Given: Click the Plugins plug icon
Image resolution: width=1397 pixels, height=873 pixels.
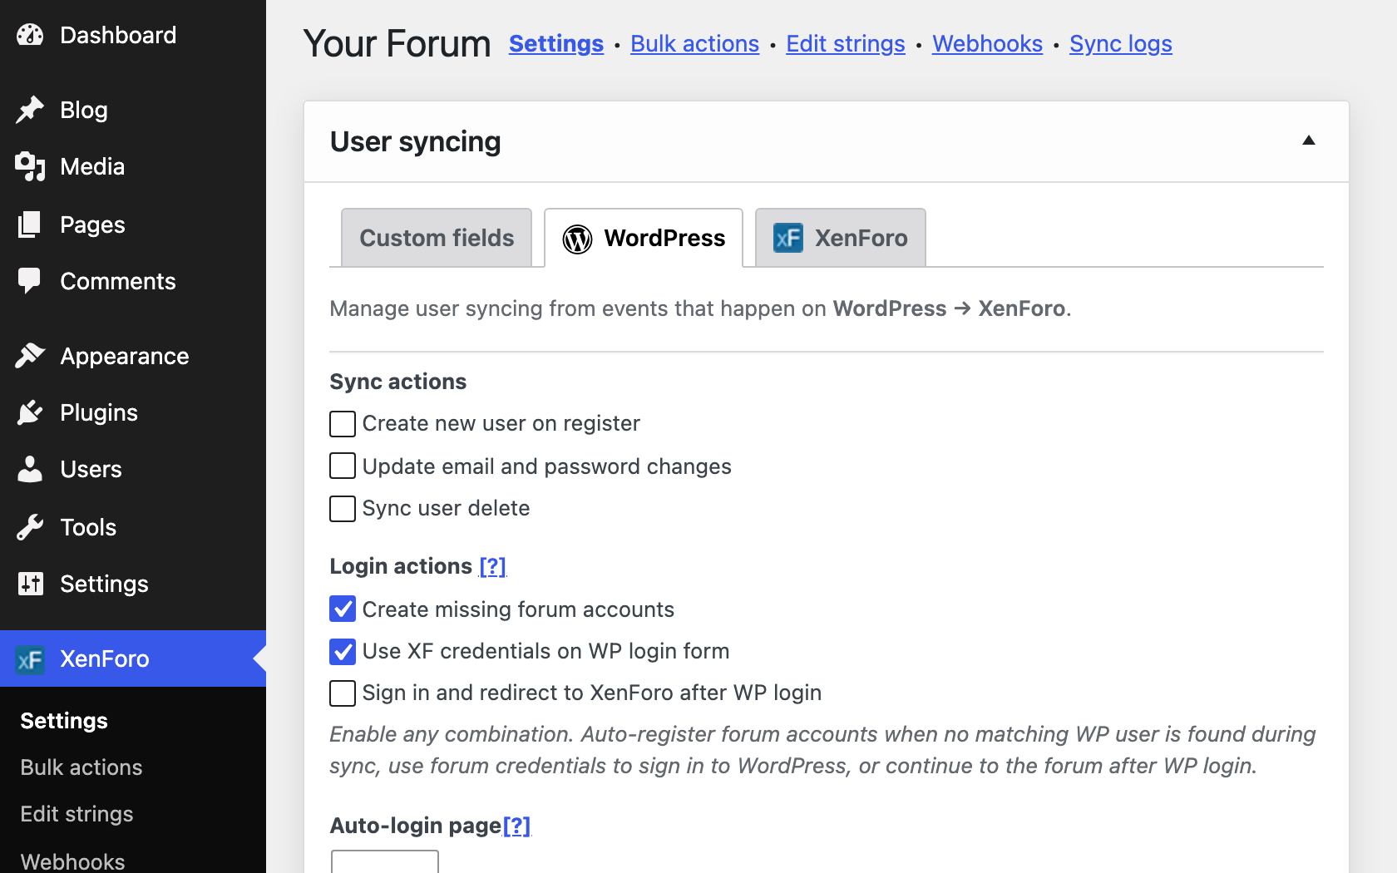Looking at the screenshot, I should 30,412.
